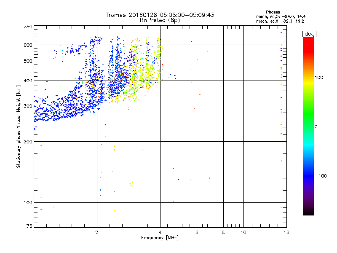Click the x-axis label "6"
The height and width of the screenshot is (253, 337).
coord(197,232)
